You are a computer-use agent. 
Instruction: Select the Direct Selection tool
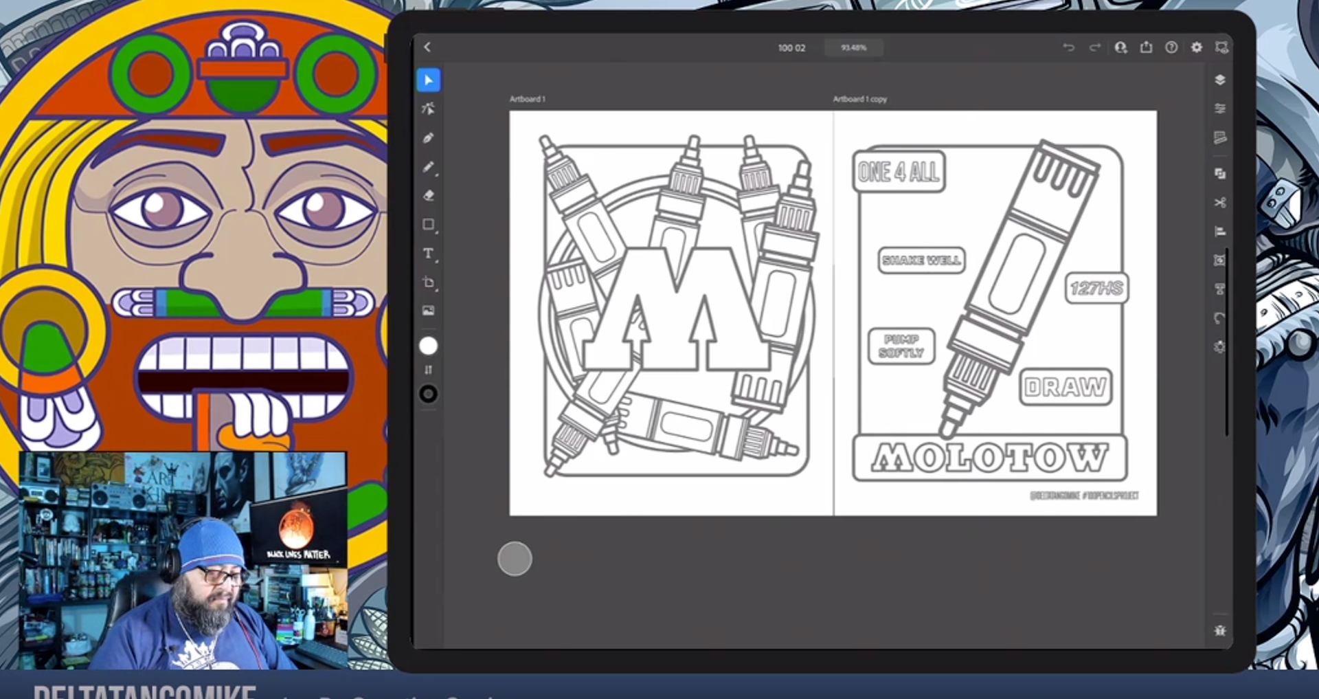[x=428, y=109]
